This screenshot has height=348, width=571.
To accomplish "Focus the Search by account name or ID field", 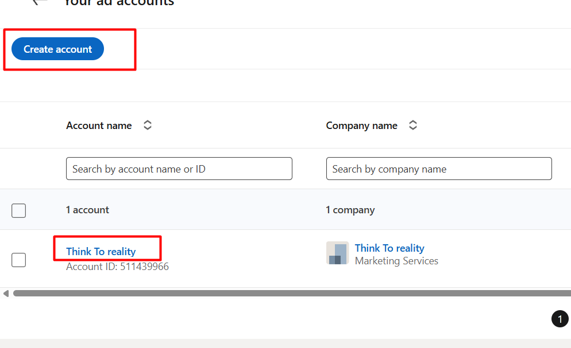I will click(179, 169).
